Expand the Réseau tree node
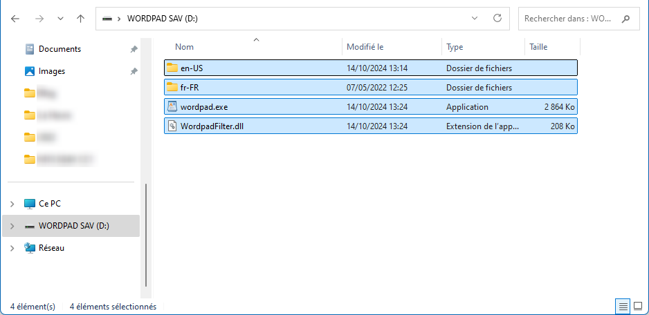Viewport: 649px width, 315px height. pos(12,249)
